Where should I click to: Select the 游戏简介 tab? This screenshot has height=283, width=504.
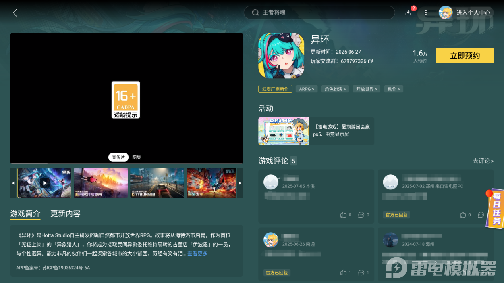point(25,214)
